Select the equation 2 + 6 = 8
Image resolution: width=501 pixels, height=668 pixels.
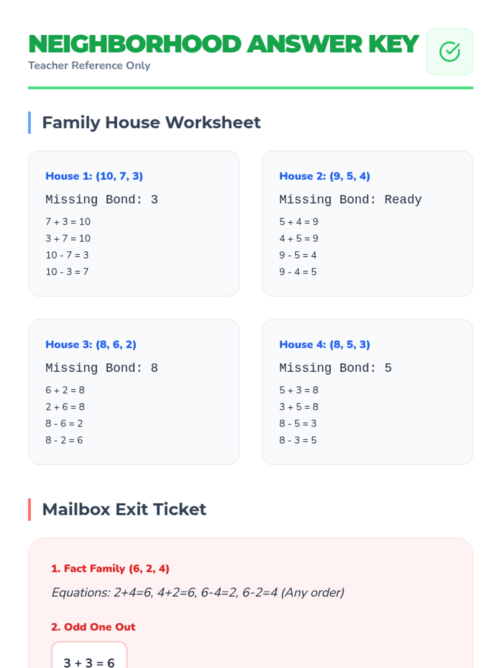(65, 407)
